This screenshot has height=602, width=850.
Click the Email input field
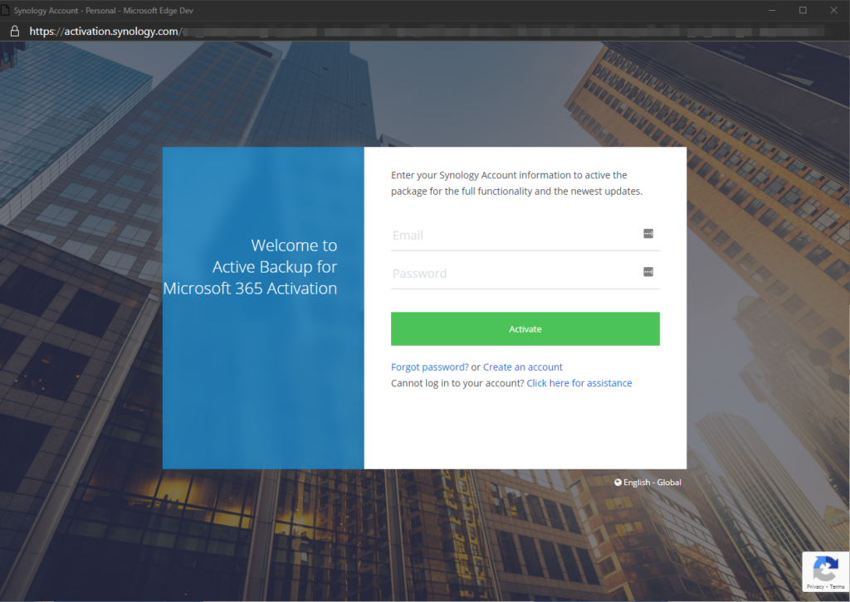click(x=525, y=235)
